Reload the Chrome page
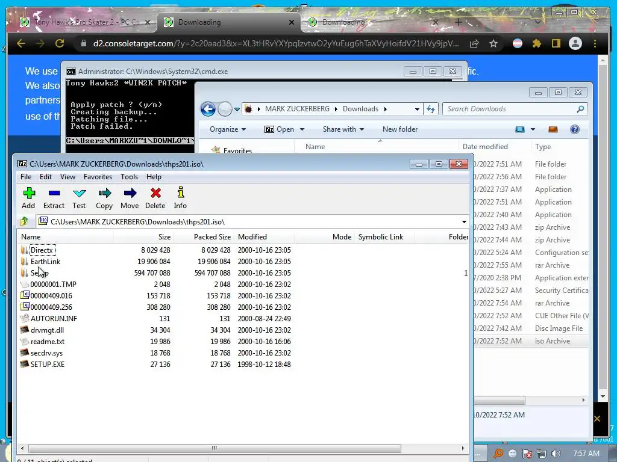Image resolution: width=617 pixels, height=462 pixels. point(60,43)
